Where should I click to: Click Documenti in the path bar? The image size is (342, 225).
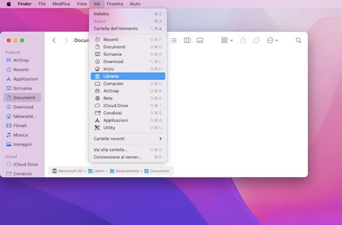157,171
